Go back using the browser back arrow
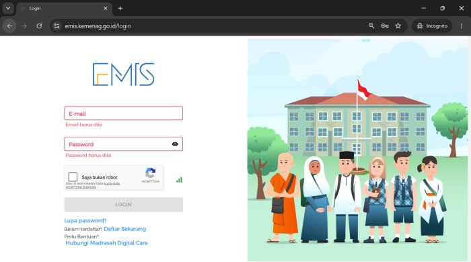 coord(9,26)
